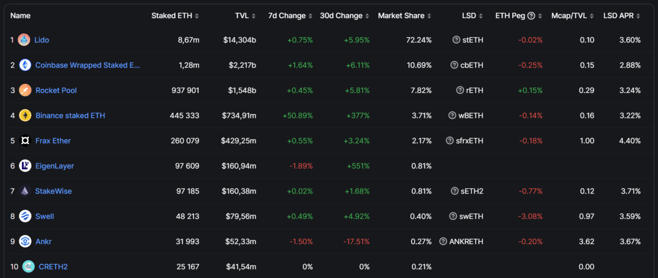
Task: Click the EigenLayer logo icon
Action: pyautogui.click(x=25, y=166)
